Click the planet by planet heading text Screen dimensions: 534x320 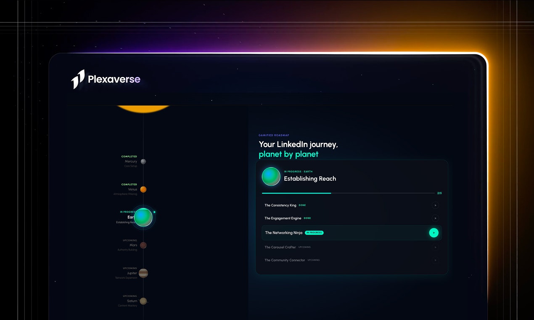click(x=288, y=155)
